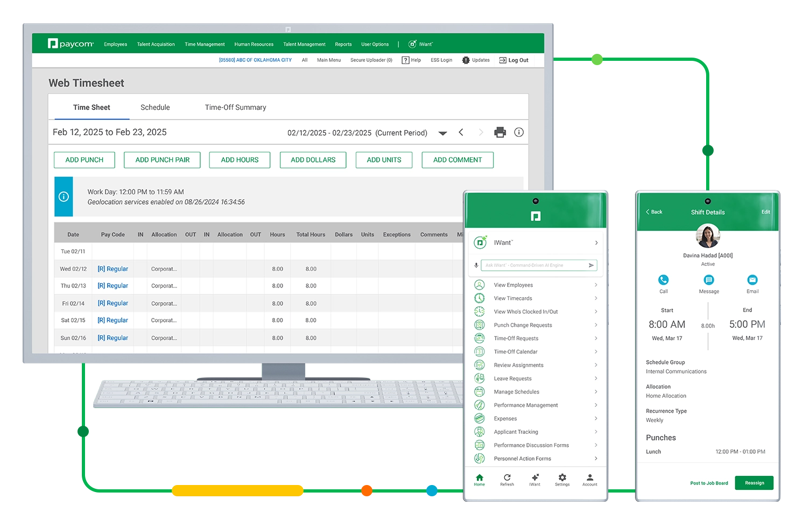Tap the Call phone icon
Screen dimensions: 789x506
664,280
